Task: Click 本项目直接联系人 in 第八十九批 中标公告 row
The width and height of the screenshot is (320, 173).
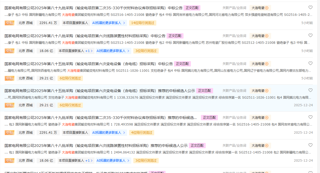Action: 75,23
